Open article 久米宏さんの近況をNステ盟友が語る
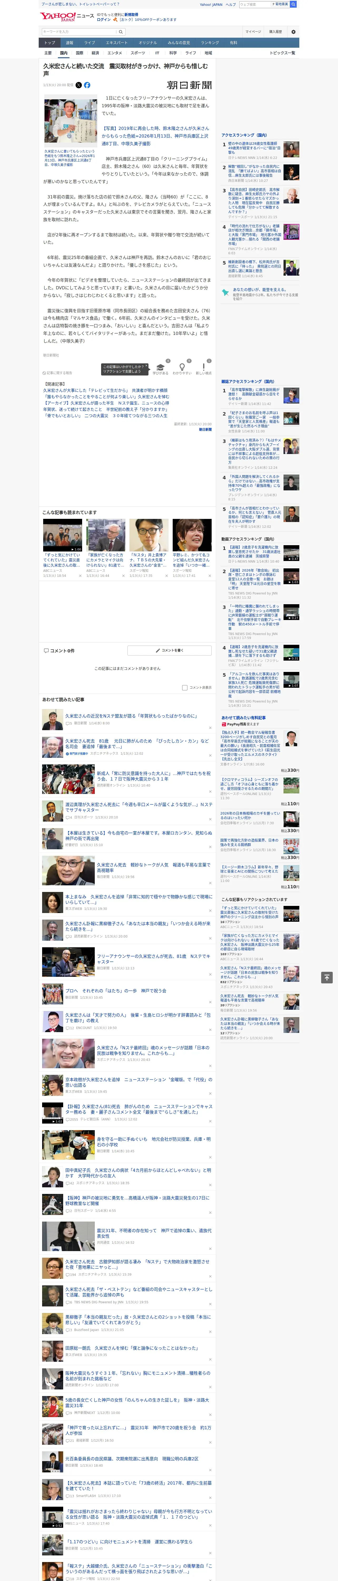Screen dimensions: 338x1581 (131, 716)
